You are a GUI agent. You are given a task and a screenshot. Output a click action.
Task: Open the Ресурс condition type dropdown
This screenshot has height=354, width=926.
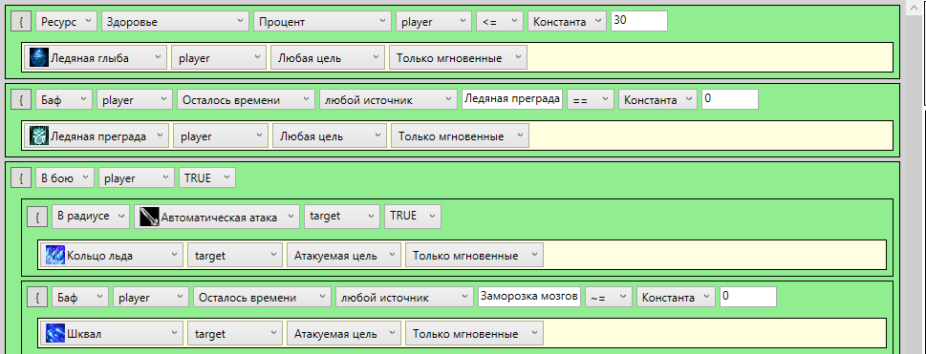[x=66, y=21]
